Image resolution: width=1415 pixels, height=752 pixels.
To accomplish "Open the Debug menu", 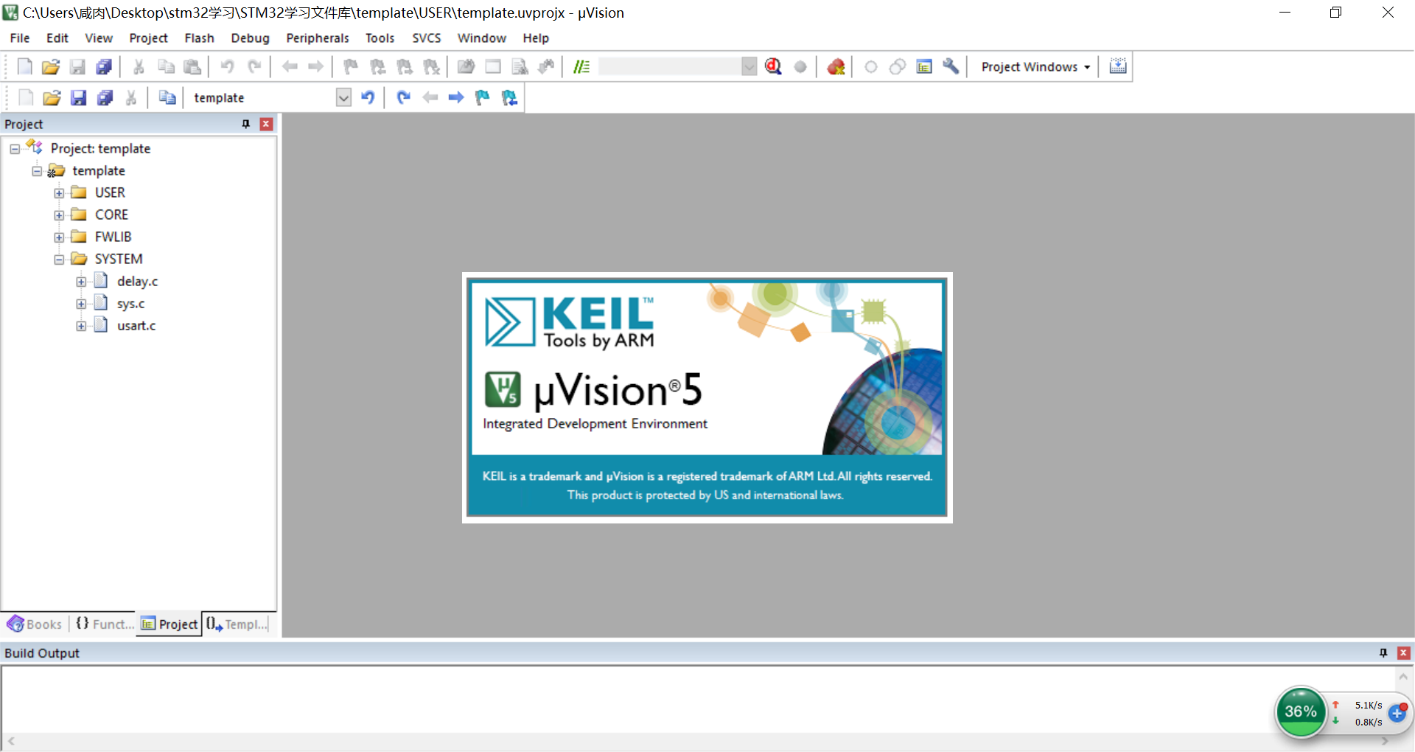I will click(250, 38).
